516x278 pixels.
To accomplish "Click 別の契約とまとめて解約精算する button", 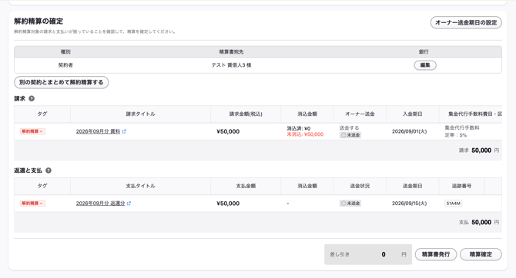I will pos(61,82).
